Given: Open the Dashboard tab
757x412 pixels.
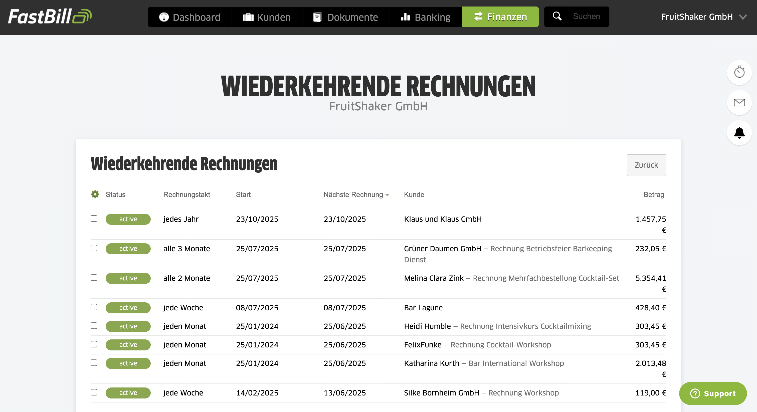Looking at the screenshot, I should coord(190,17).
